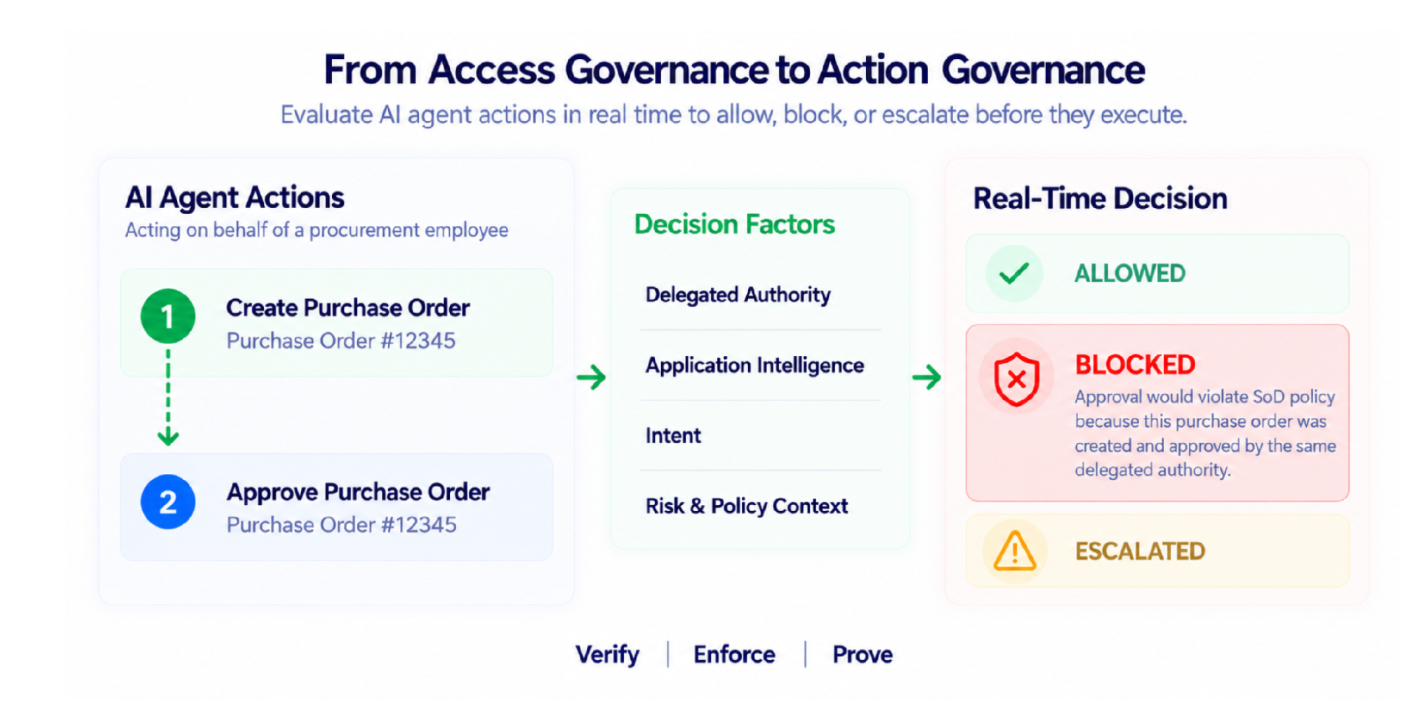
Task: Click the yellow warning triangle icon
Action: 1015,550
